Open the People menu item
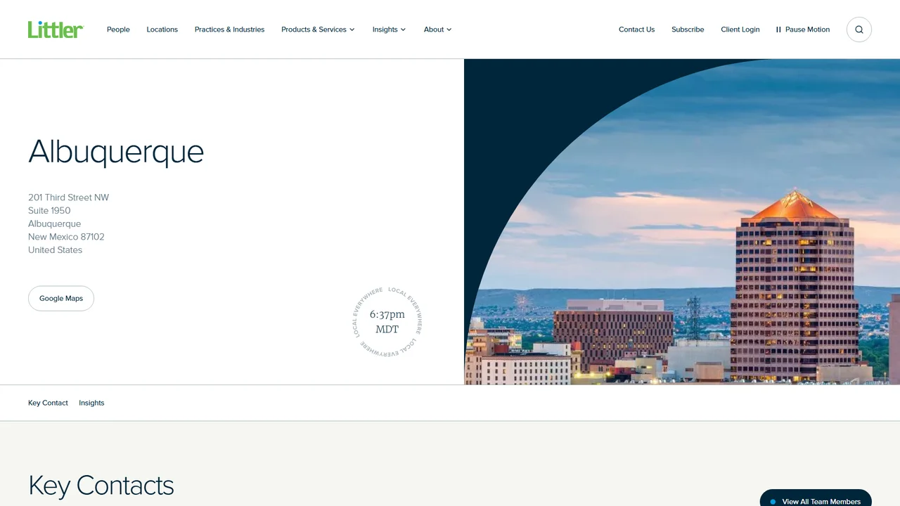The image size is (900, 506). pyautogui.click(x=118, y=30)
